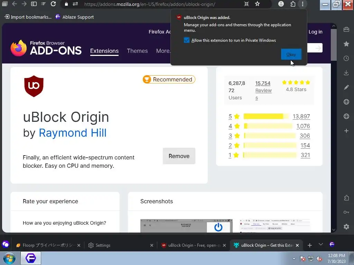This screenshot has width=354, height=265.
Task: Filter reviews by the 5-star rating bar
Action: tap(266, 116)
